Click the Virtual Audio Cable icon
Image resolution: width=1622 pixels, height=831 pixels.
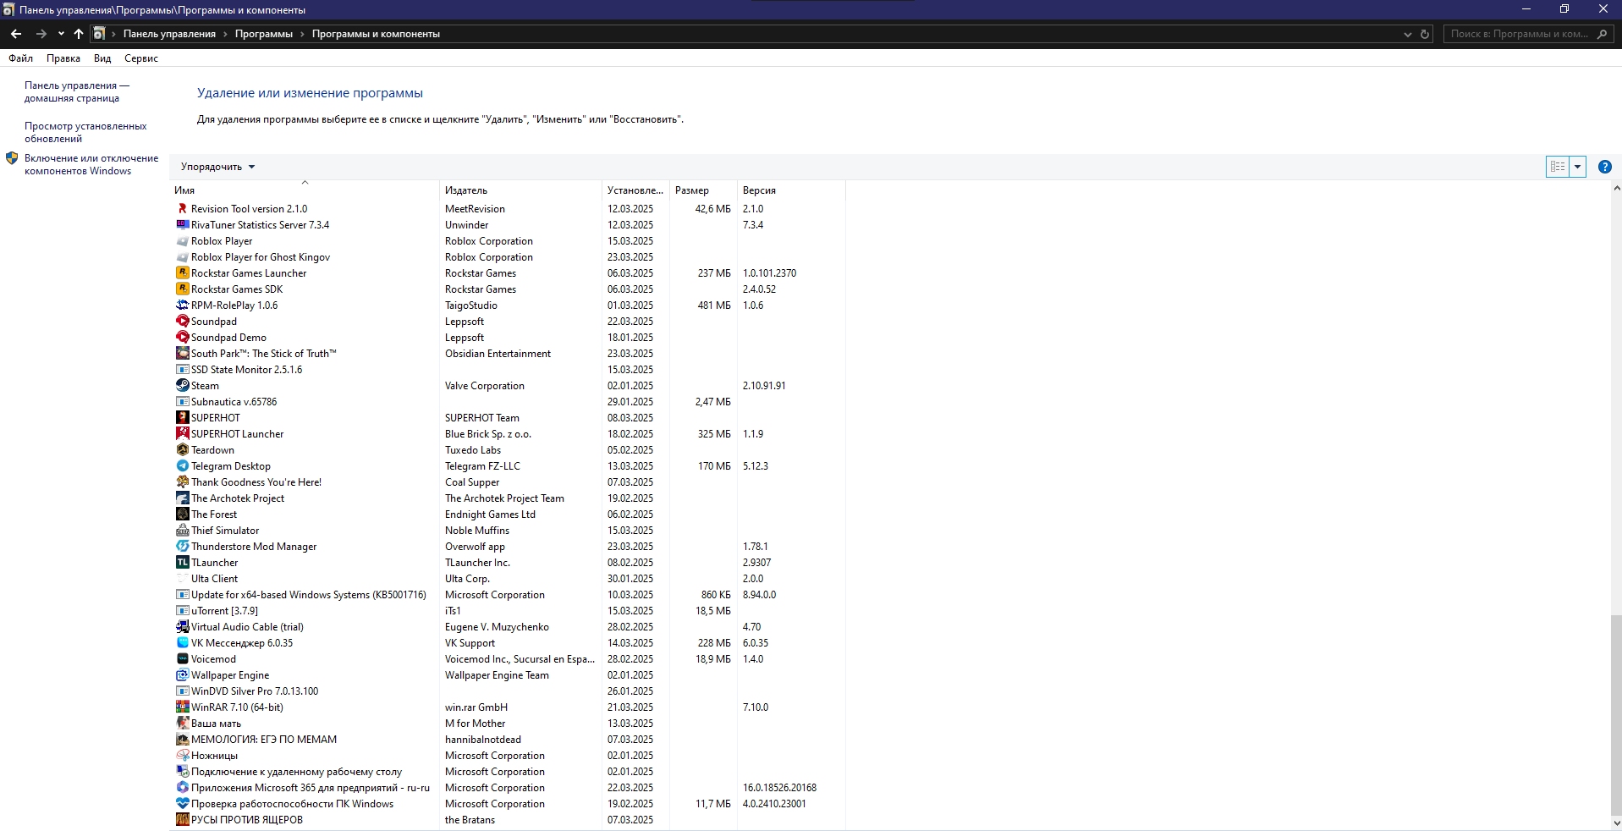click(x=182, y=626)
